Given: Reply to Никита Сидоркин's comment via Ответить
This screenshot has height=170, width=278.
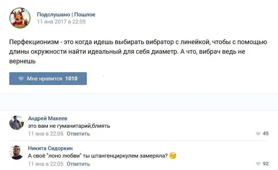Looking at the screenshot, I should click(78, 164).
